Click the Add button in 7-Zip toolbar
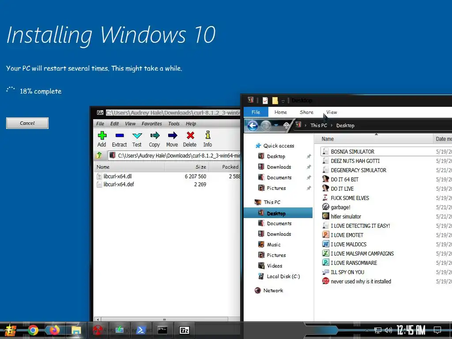The width and height of the screenshot is (452, 339). 102,139
